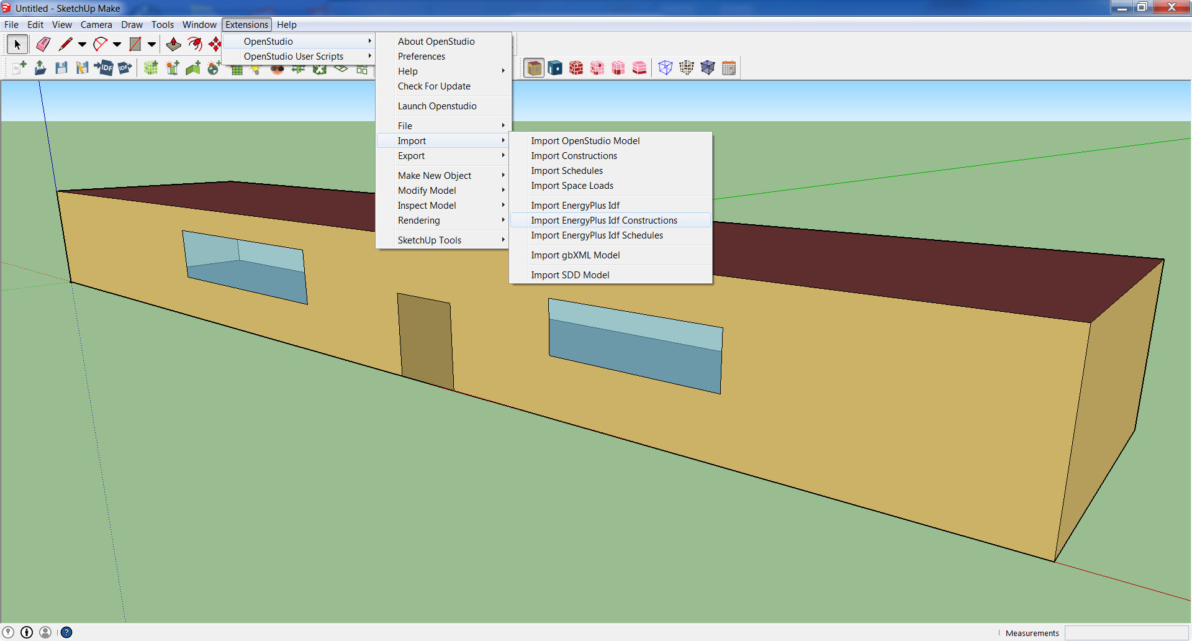This screenshot has height=641, width=1192.
Task: Toggle Render By Construction
Action: tap(576, 68)
